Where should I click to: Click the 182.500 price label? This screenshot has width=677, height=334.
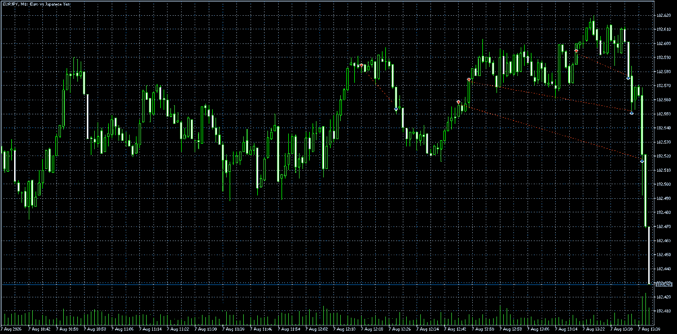(663, 184)
